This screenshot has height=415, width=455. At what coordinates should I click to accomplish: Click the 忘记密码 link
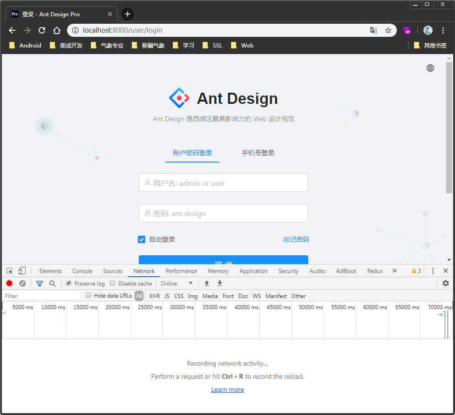tap(296, 239)
